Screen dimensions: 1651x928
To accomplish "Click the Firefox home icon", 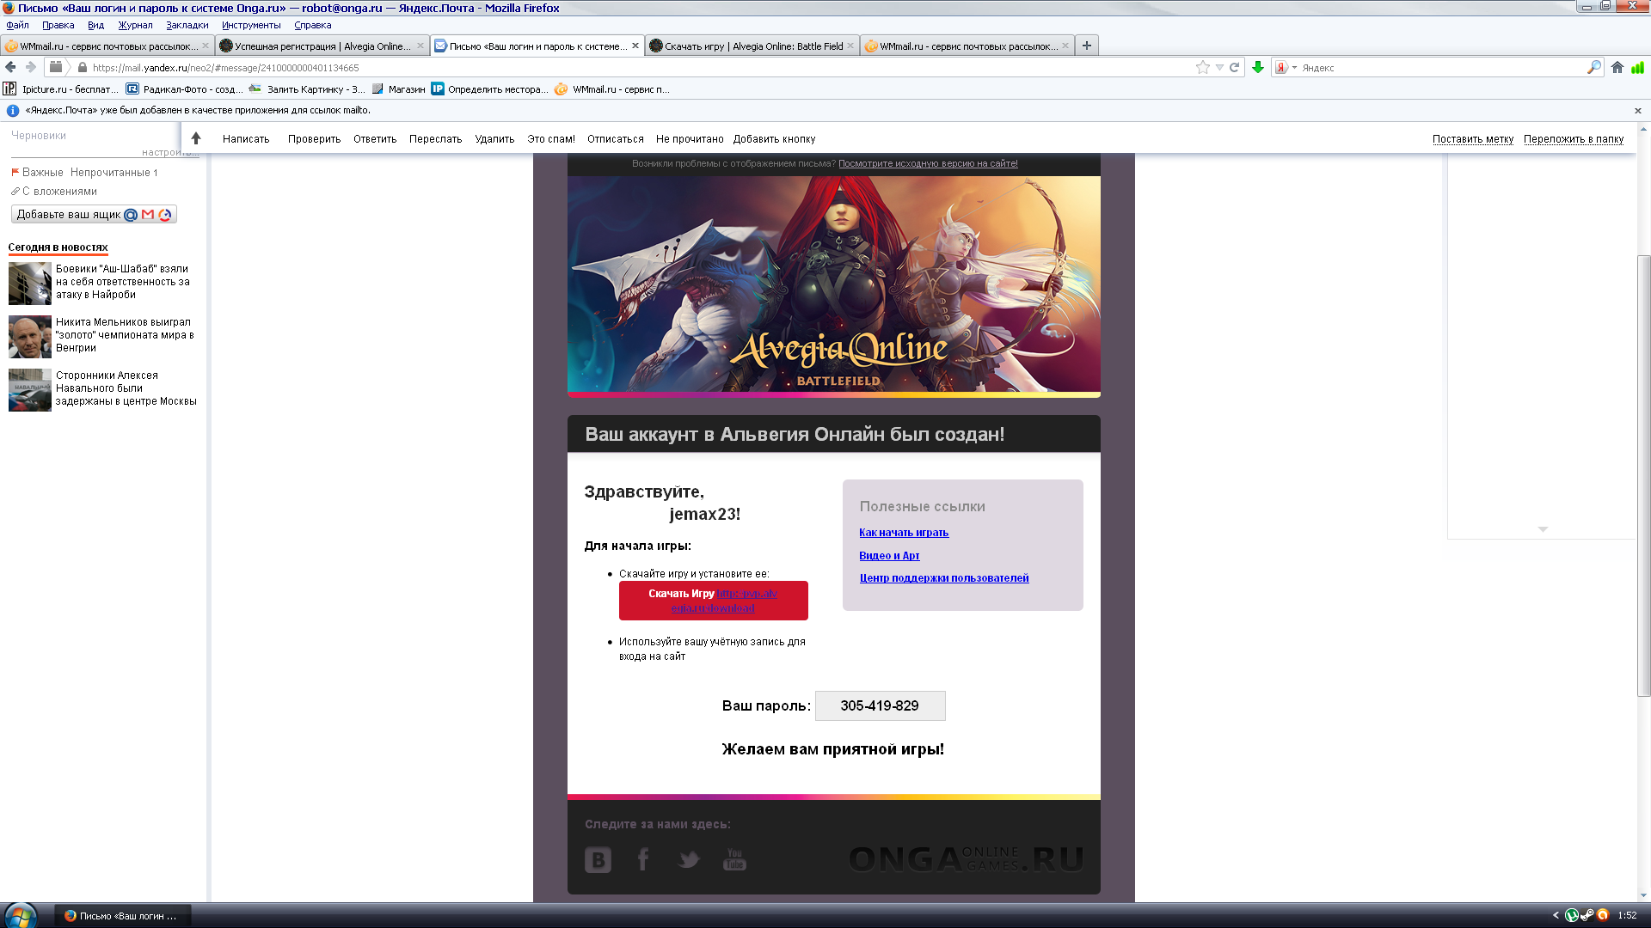I will pyautogui.click(x=1617, y=67).
